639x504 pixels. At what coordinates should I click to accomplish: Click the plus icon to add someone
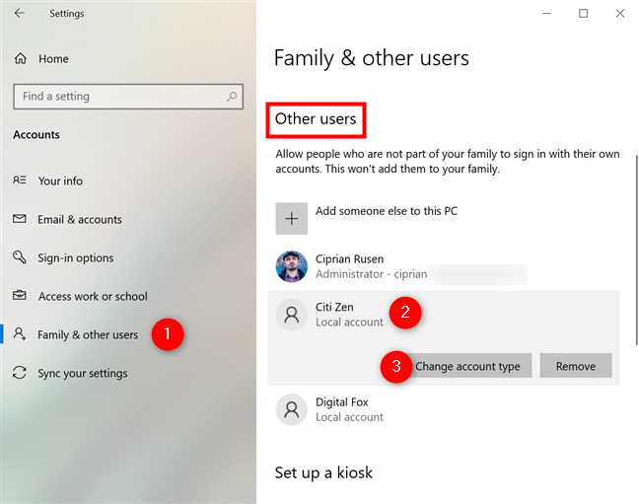291,219
